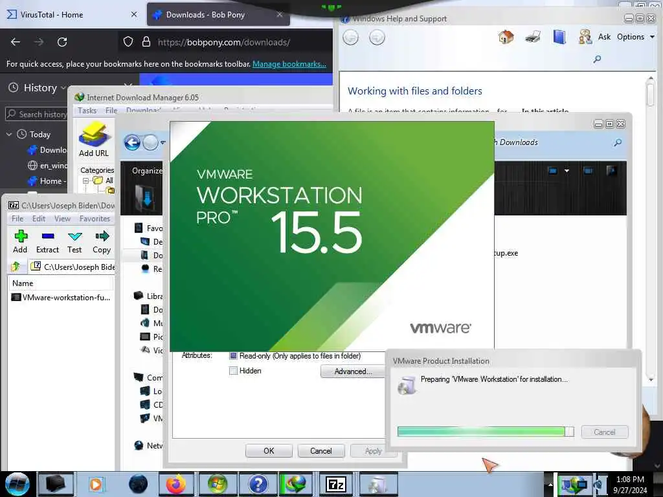Click the Help window vertical scrollbar
Image resolution: width=663 pixels, height=497 pixels.
point(651,228)
